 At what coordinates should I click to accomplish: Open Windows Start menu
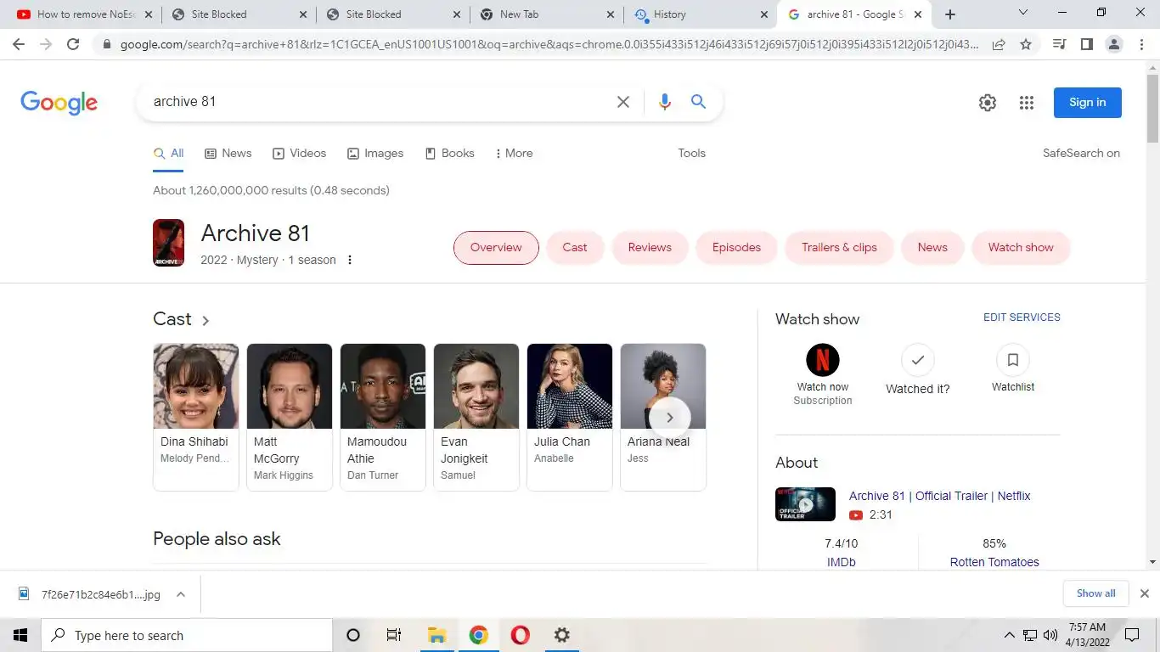[20, 635]
